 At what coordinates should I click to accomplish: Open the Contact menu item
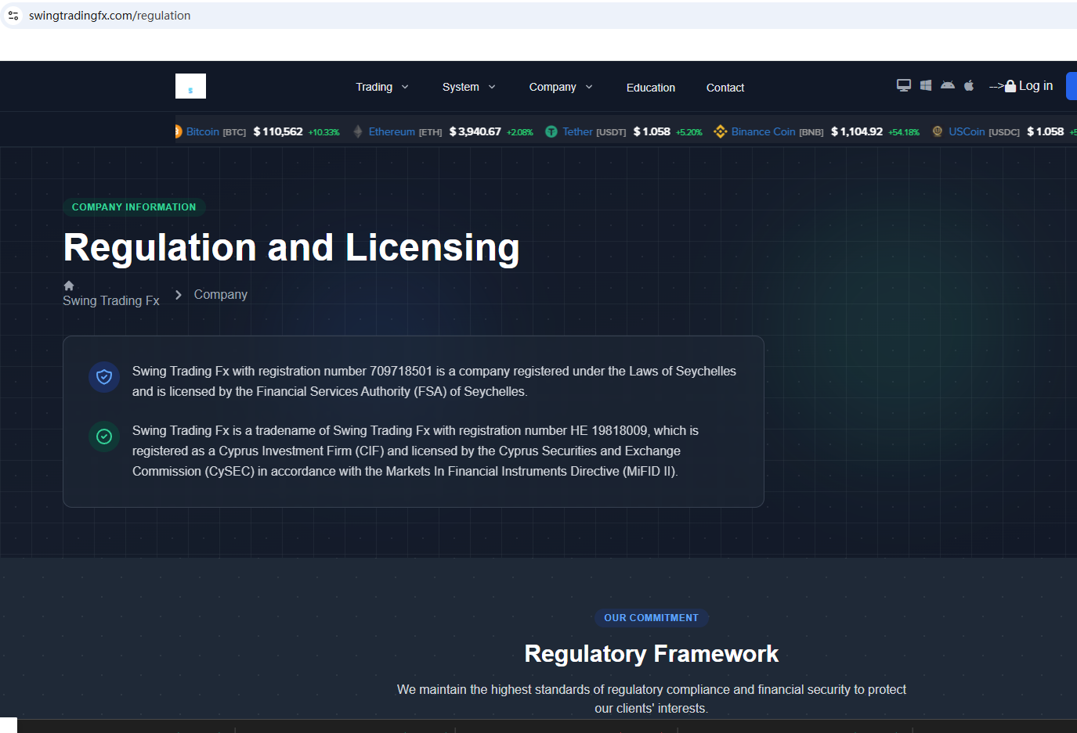point(725,88)
